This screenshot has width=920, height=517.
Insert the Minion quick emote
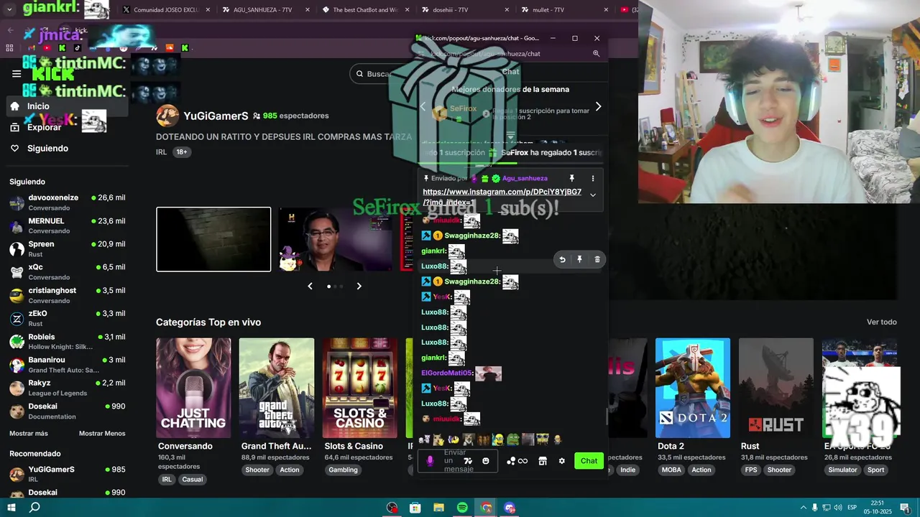(498, 439)
